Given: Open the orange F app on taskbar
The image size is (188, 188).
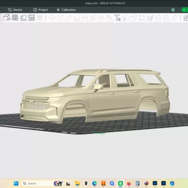Looking at the screenshot, I should pos(103,183).
